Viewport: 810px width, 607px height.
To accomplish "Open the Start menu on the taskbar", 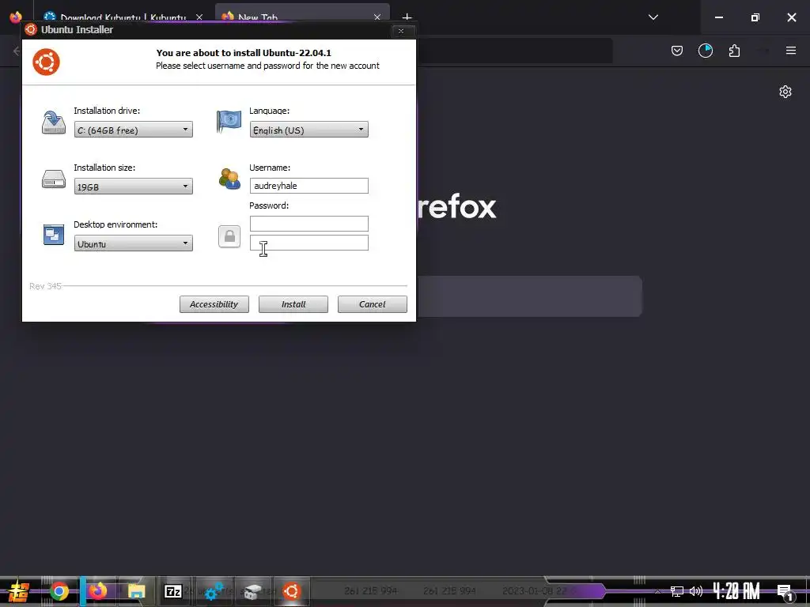I will pyautogui.click(x=18, y=590).
